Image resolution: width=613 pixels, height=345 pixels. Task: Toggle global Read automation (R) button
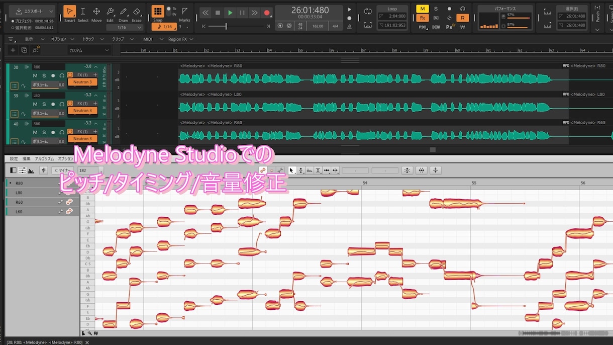pos(463,18)
